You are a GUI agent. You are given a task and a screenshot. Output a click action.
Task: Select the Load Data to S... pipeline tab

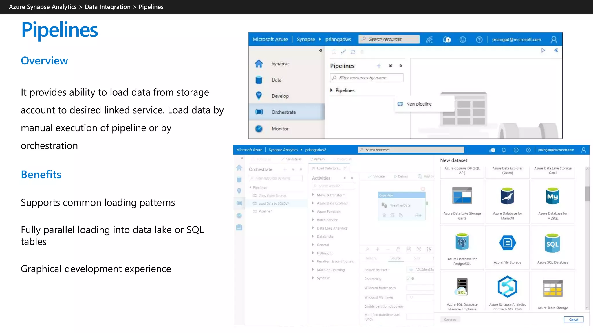(329, 168)
